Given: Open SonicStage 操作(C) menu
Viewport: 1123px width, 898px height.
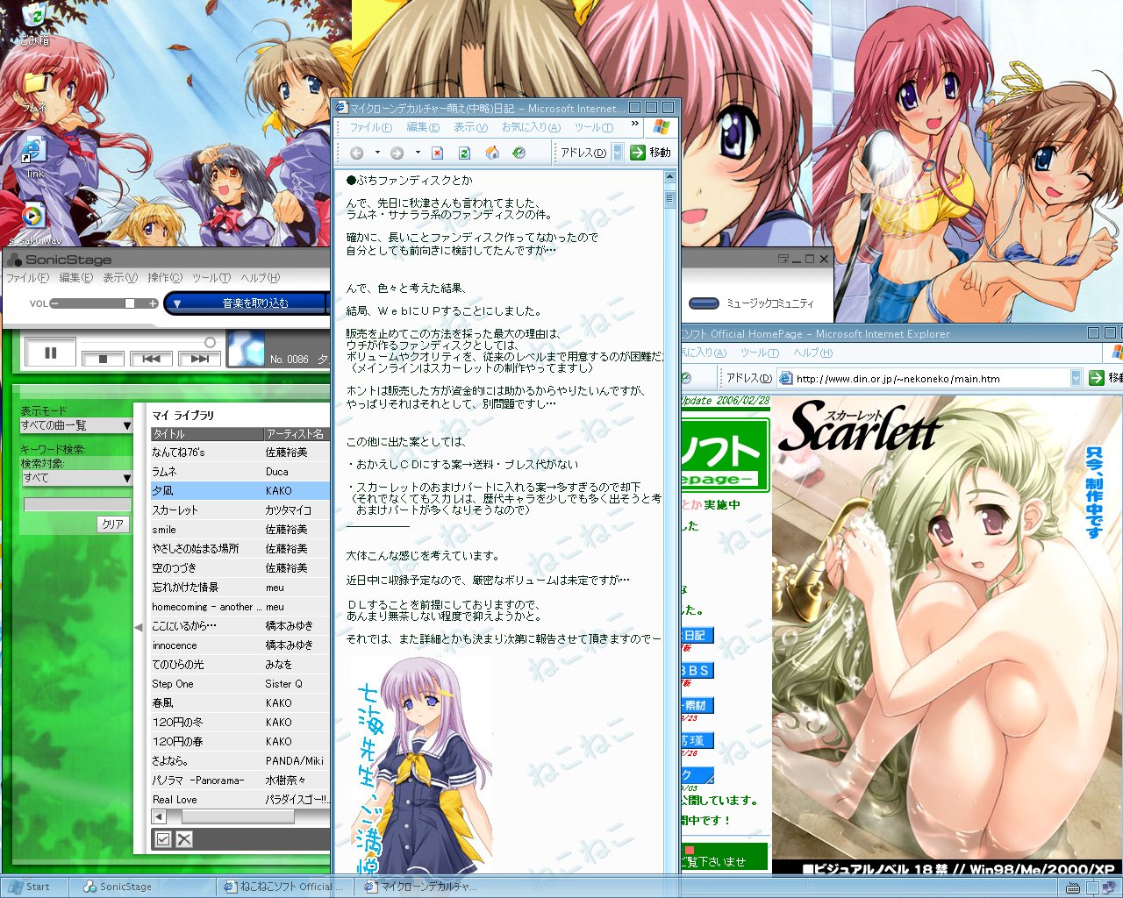Looking at the screenshot, I should (165, 278).
